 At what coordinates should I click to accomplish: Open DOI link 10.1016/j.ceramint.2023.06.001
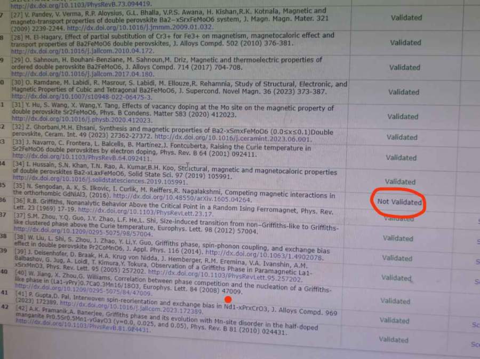[x=233, y=137]
